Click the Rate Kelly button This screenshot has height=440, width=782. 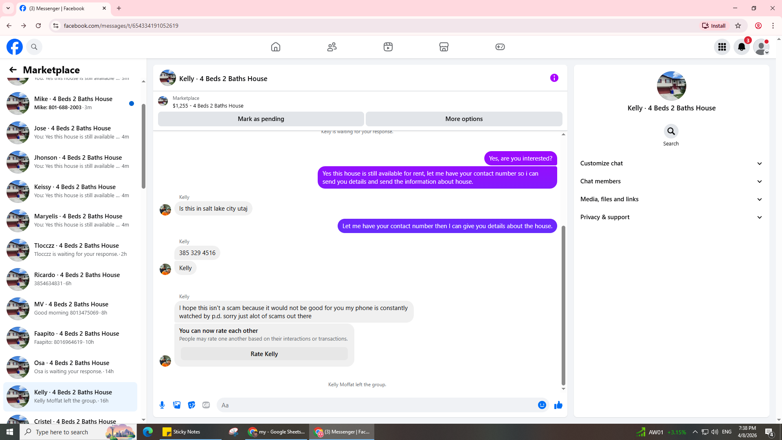click(264, 354)
